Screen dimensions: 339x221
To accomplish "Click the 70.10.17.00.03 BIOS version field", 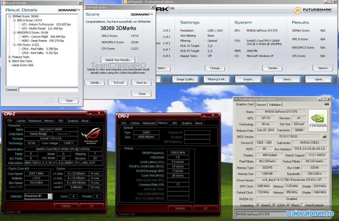I will 288,137.
